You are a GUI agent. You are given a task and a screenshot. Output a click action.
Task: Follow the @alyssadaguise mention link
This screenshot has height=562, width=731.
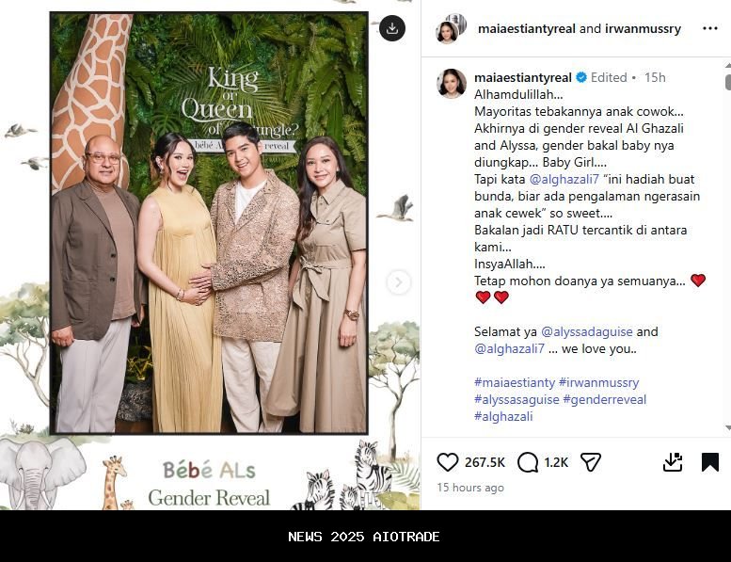click(586, 331)
